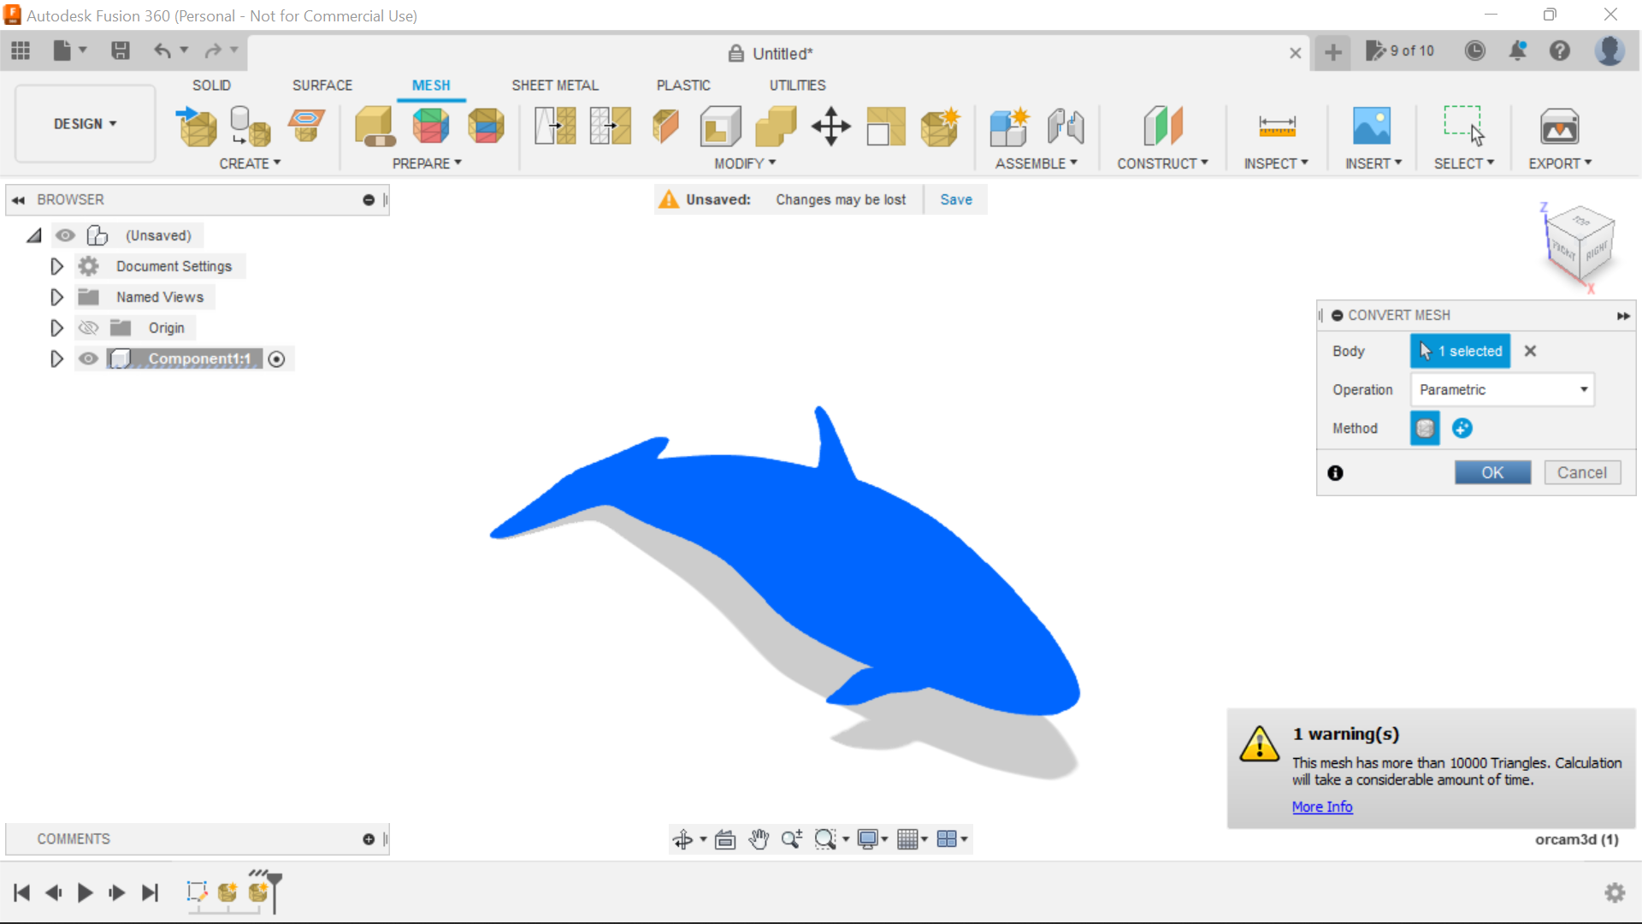Switch to the SHEET METAL tab
Viewport: 1642px width, 924px height.
(x=555, y=85)
